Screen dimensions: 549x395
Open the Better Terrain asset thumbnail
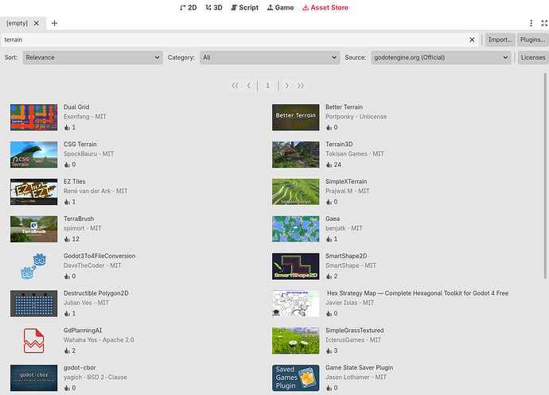tap(296, 117)
